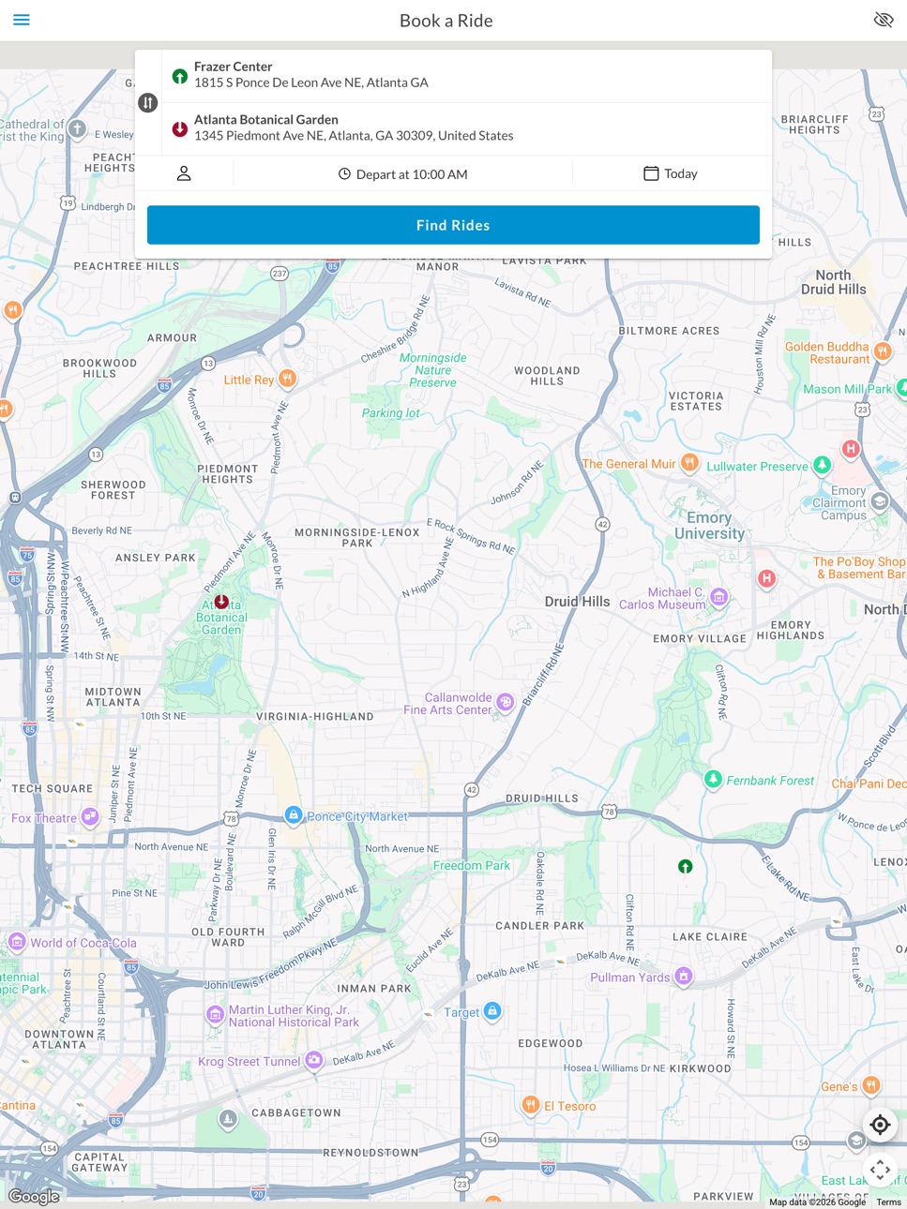Click the Candler Park label

(540, 926)
